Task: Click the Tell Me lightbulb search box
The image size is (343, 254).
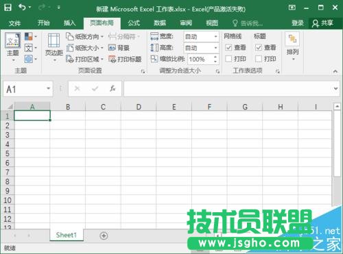Action: pos(248,23)
